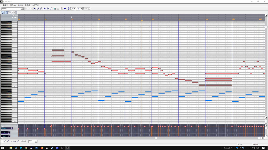Viewport: 268px width, 150px height.
Task: Pick the straight line curve tool
Action: pyautogui.click(x=2, y=141)
